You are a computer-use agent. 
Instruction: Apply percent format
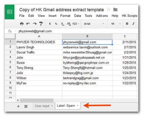56,24
